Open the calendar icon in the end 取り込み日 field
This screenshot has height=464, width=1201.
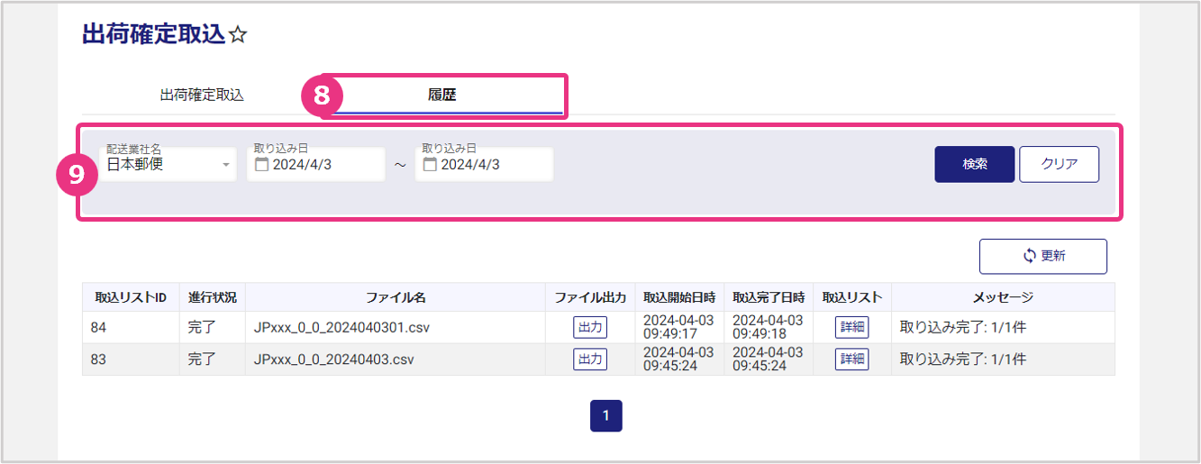tap(430, 165)
